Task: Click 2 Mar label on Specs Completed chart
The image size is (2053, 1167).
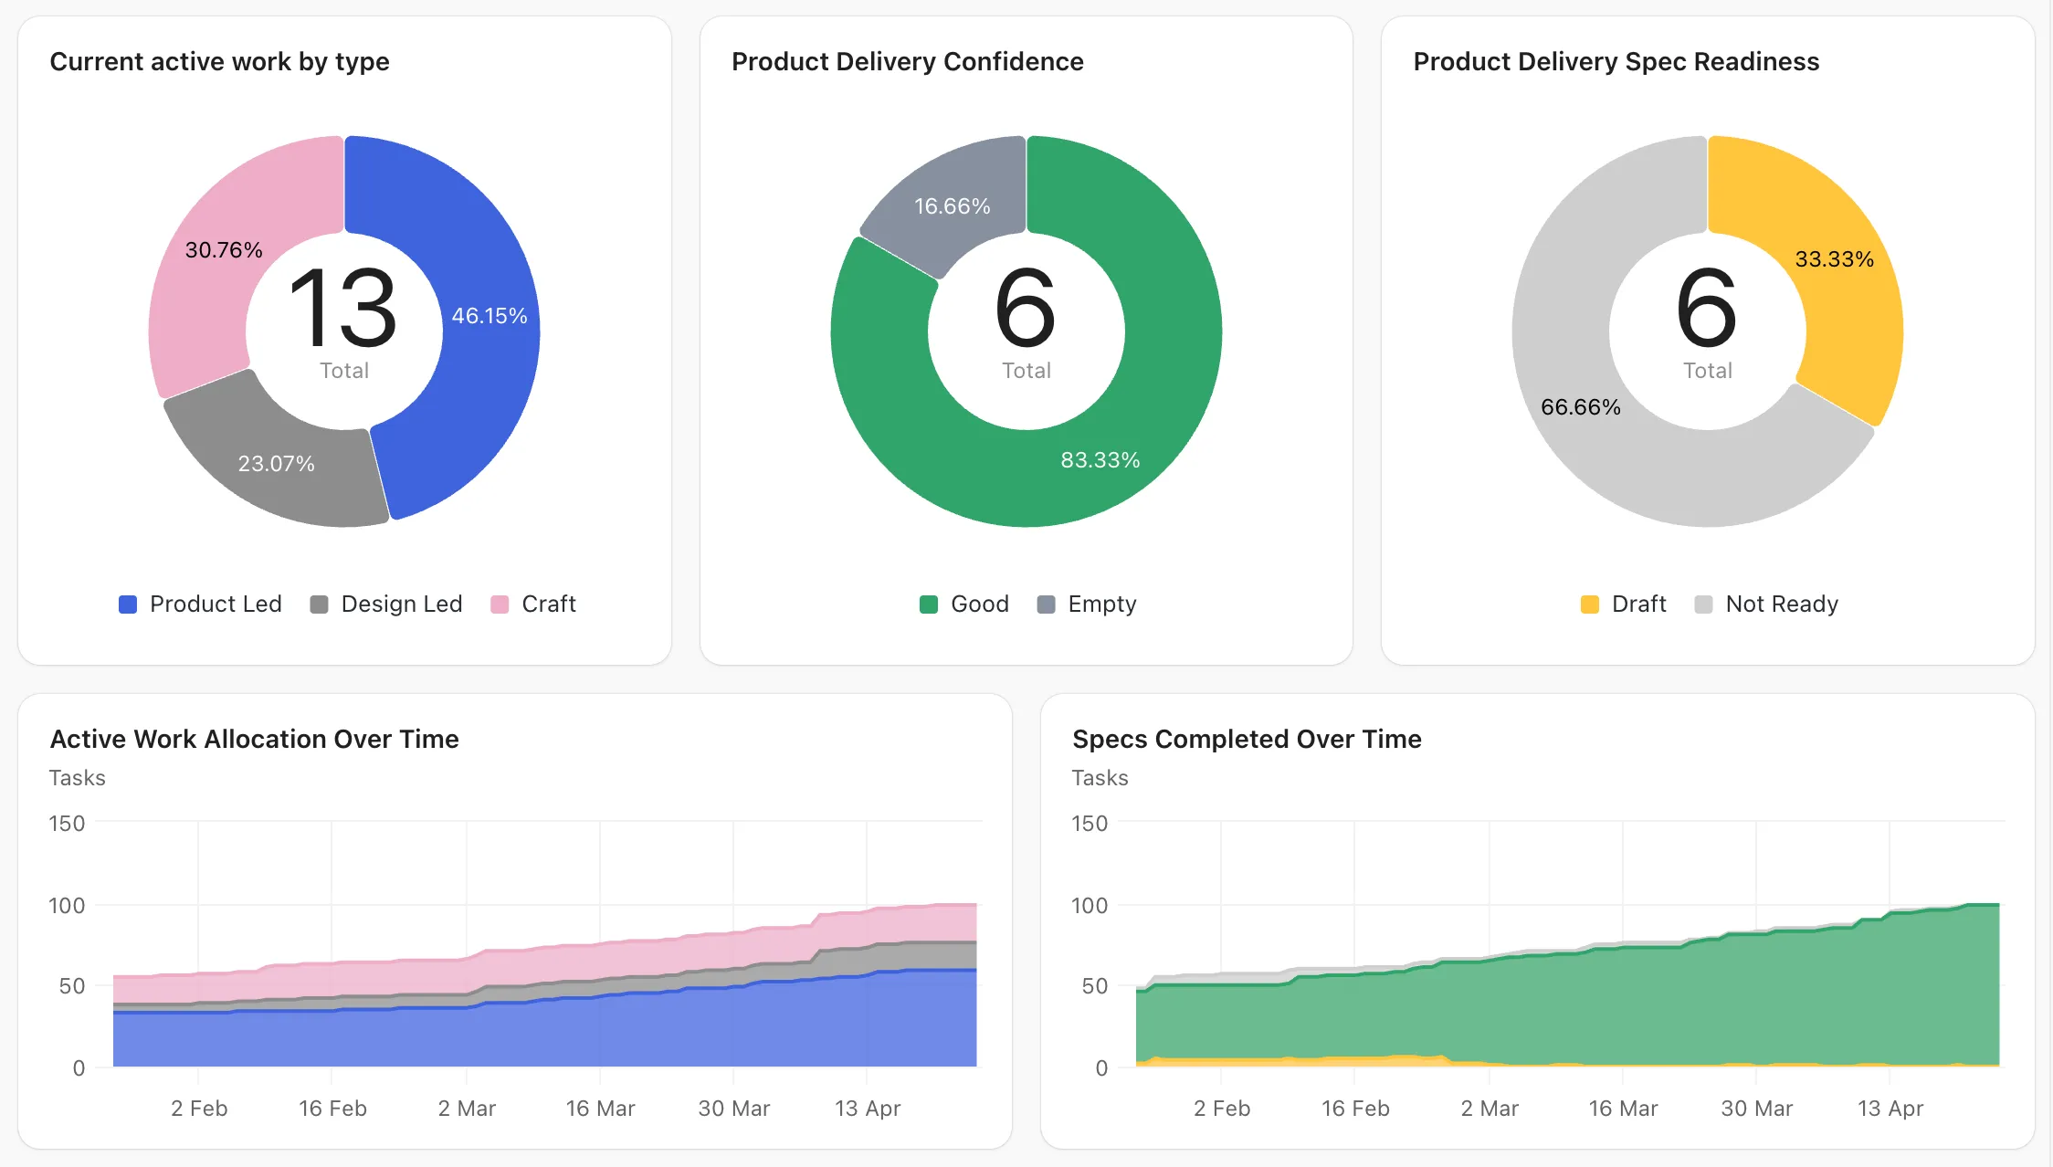Action: pos(1490,1109)
